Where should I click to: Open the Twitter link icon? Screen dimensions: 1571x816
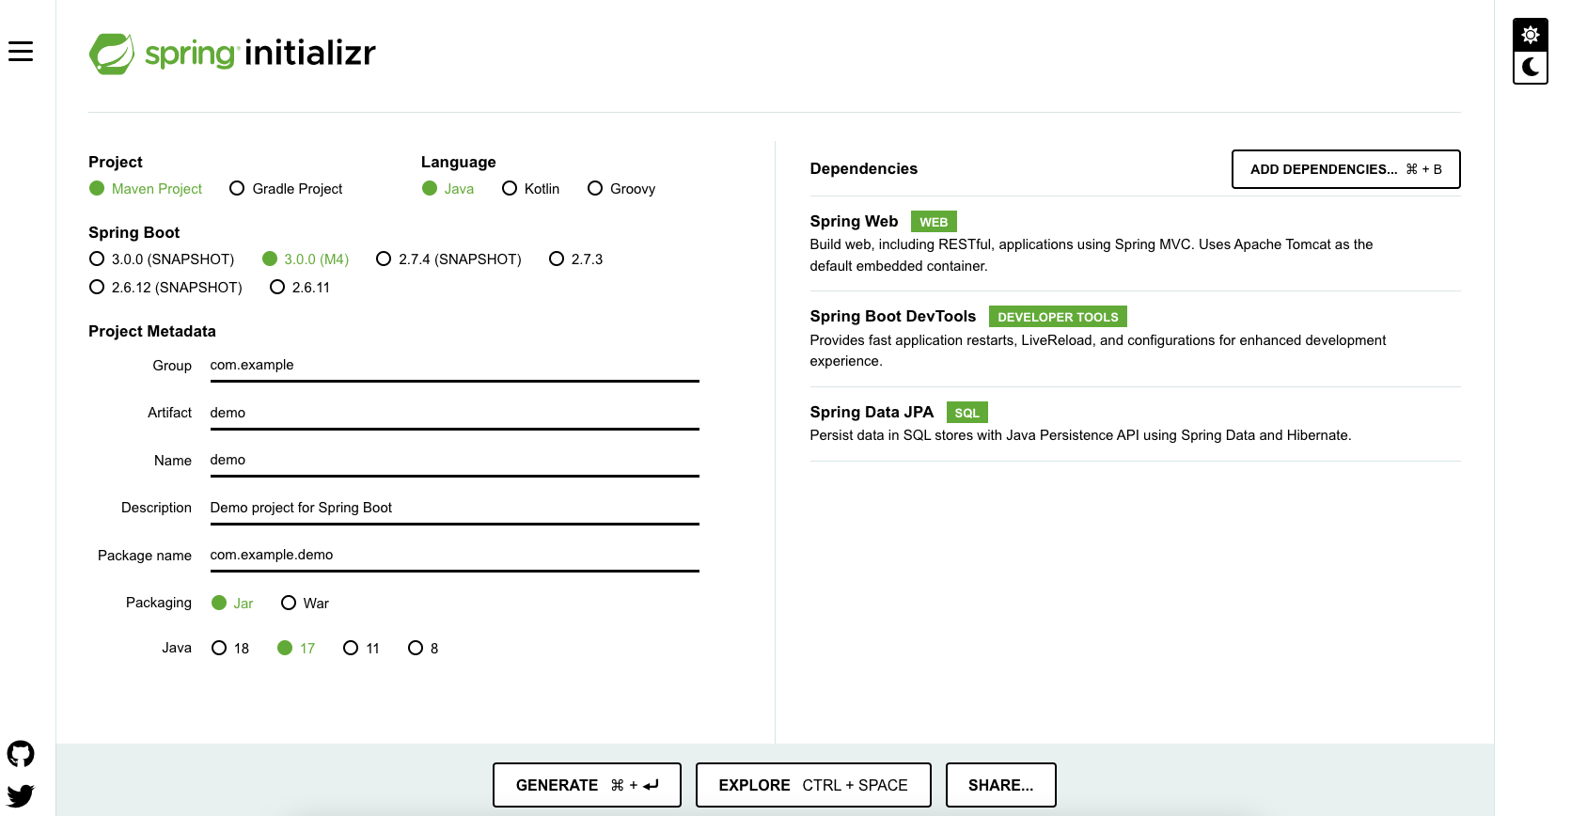(x=21, y=795)
